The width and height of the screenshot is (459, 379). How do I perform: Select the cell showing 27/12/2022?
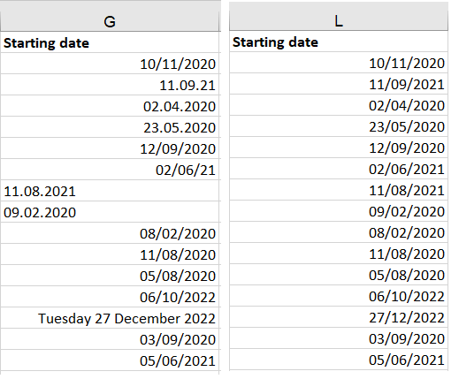(339, 317)
